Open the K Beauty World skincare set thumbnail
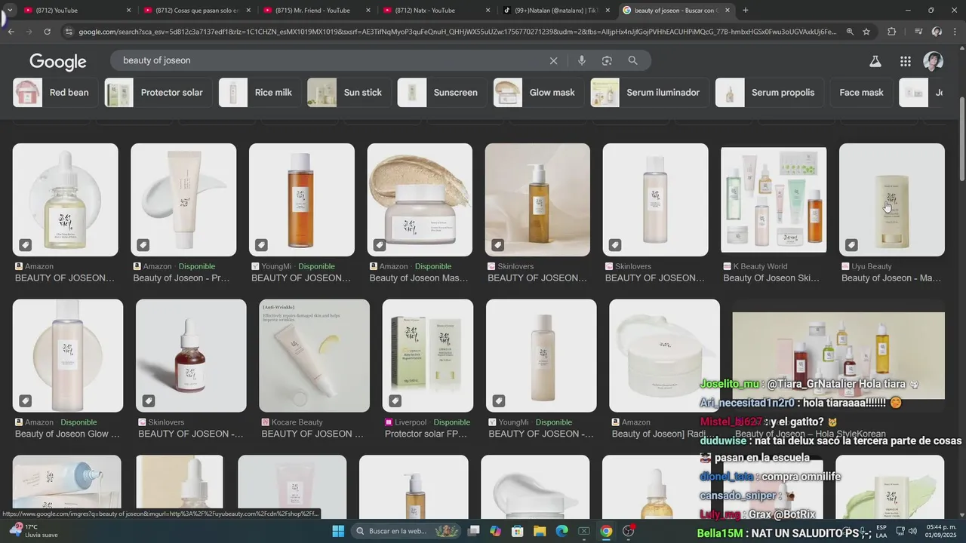Image resolution: width=966 pixels, height=543 pixels. 774,200
